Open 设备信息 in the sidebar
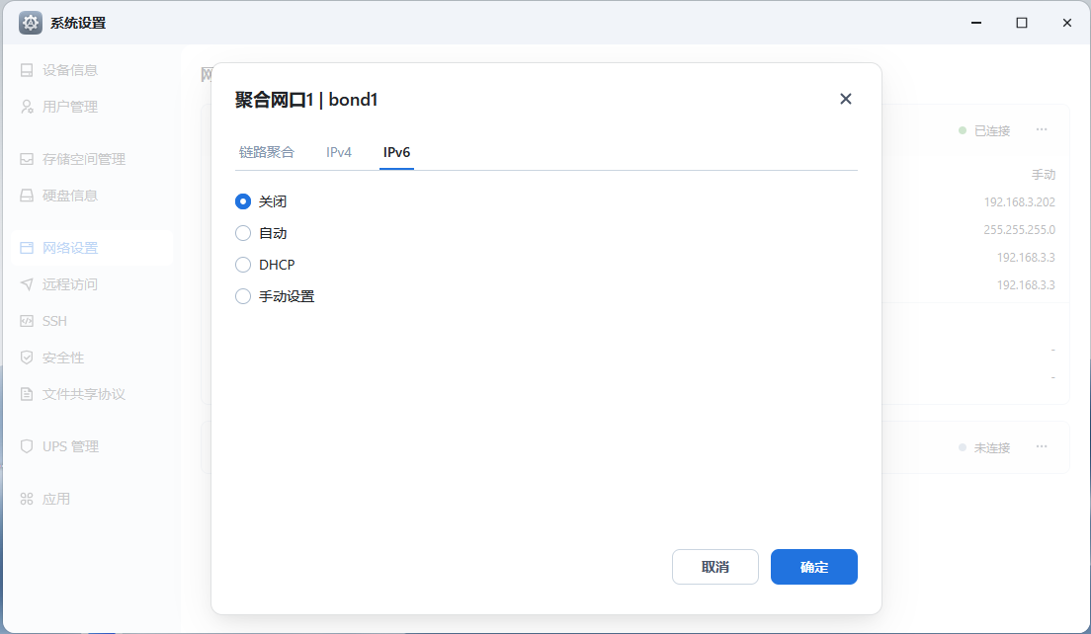This screenshot has height=634, width=1091. click(x=92, y=70)
